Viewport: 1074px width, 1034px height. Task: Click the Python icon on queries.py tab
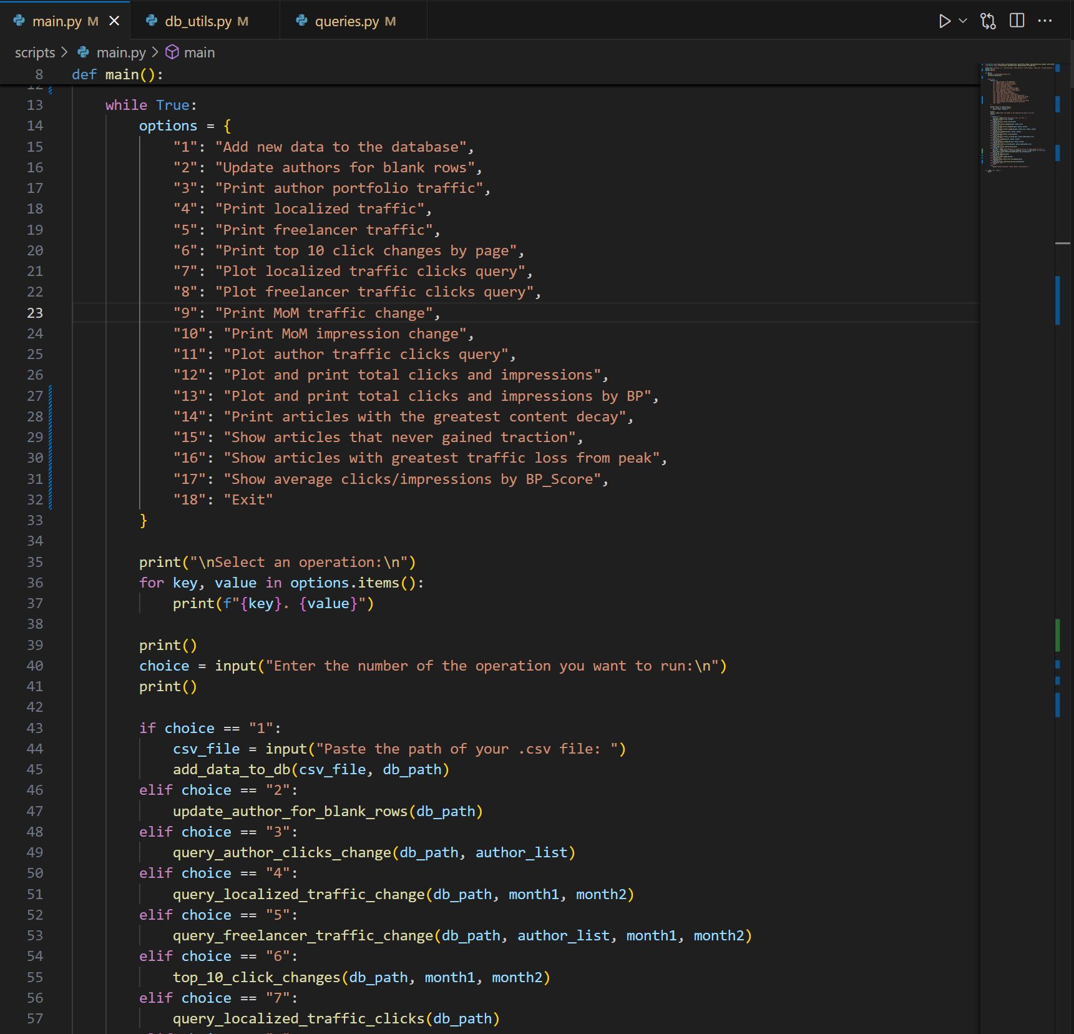tap(302, 21)
